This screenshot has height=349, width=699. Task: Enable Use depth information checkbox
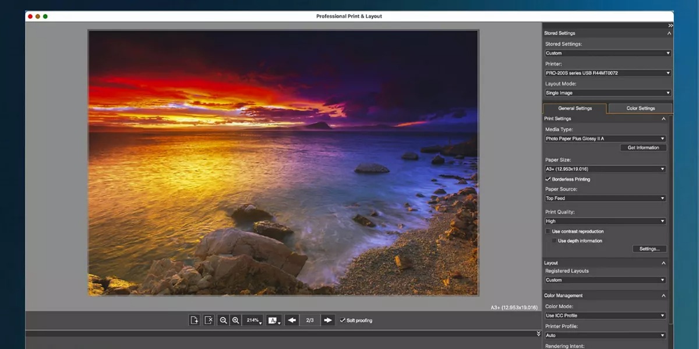tap(554, 240)
